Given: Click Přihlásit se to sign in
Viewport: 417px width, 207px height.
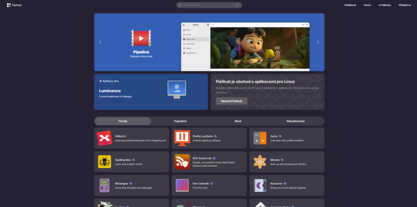Looking at the screenshot, I should click(404, 5).
